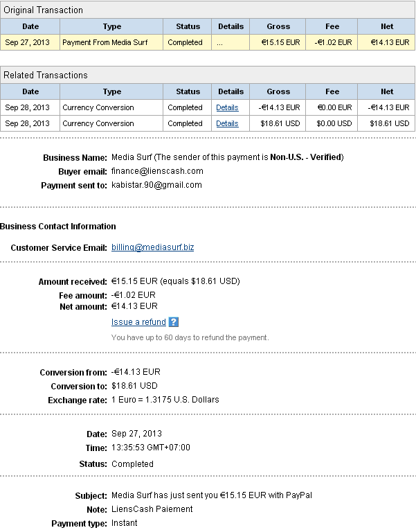Select the €0.00 EUR fee cell
Image resolution: width=416 pixels, height=530 pixels.
pyautogui.click(x=332, y=107)
